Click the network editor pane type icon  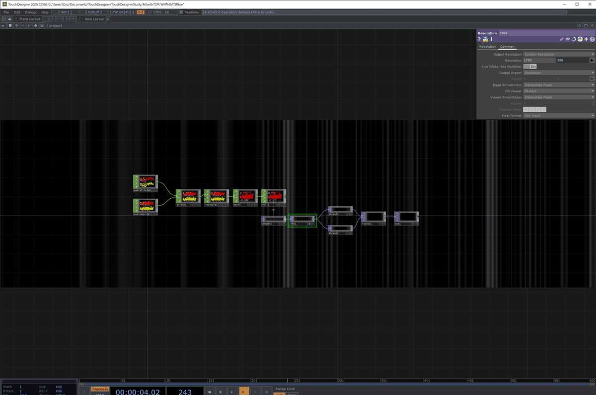[x=10, y=25]
